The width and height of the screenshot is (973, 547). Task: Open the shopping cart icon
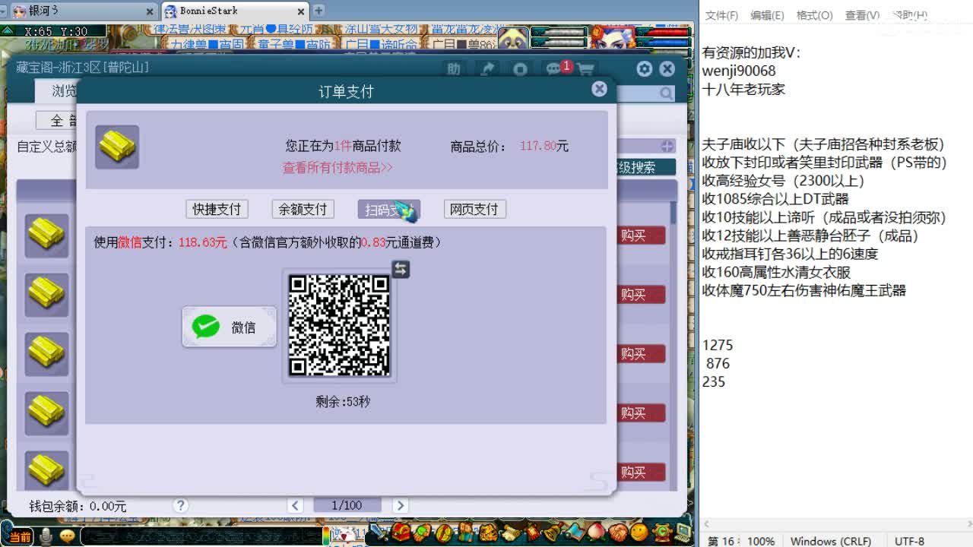click(x=585, y=69)
